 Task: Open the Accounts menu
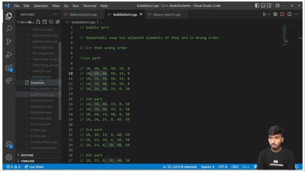coord(9,144)
